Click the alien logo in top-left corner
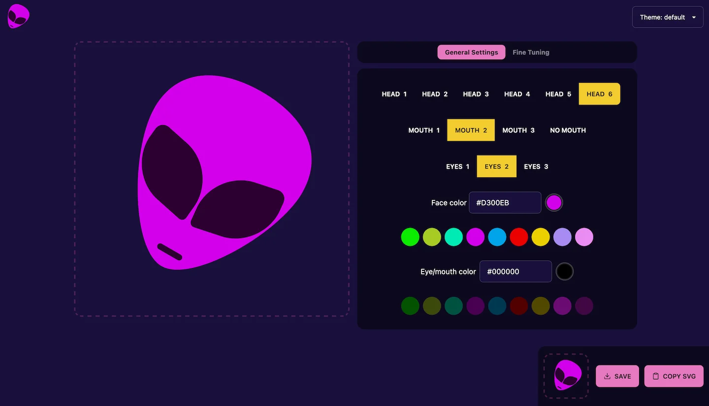The width and height of the screenshot is (709, 406). [18, 16]
